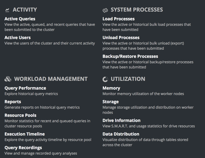The width and height of the screenshot is (205, 158).
Task: View Data Distribution
Action: [x=121, y=134]
